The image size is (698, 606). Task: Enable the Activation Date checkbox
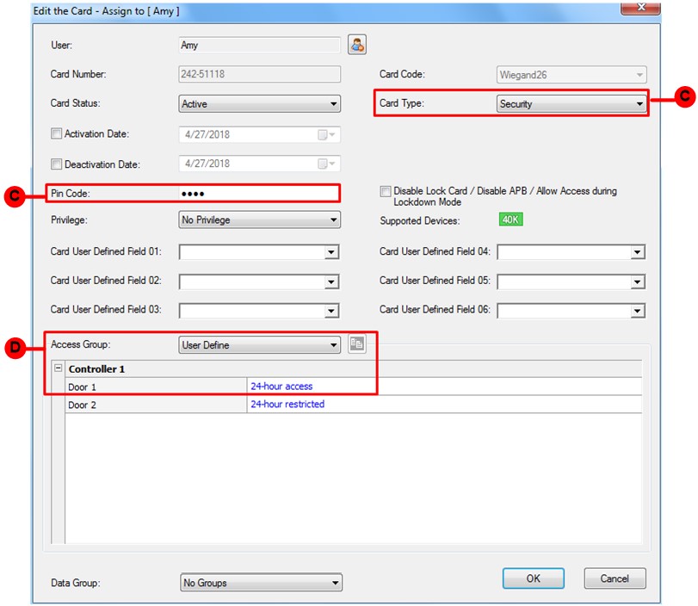pyautogui.click(x=56, y=133)
